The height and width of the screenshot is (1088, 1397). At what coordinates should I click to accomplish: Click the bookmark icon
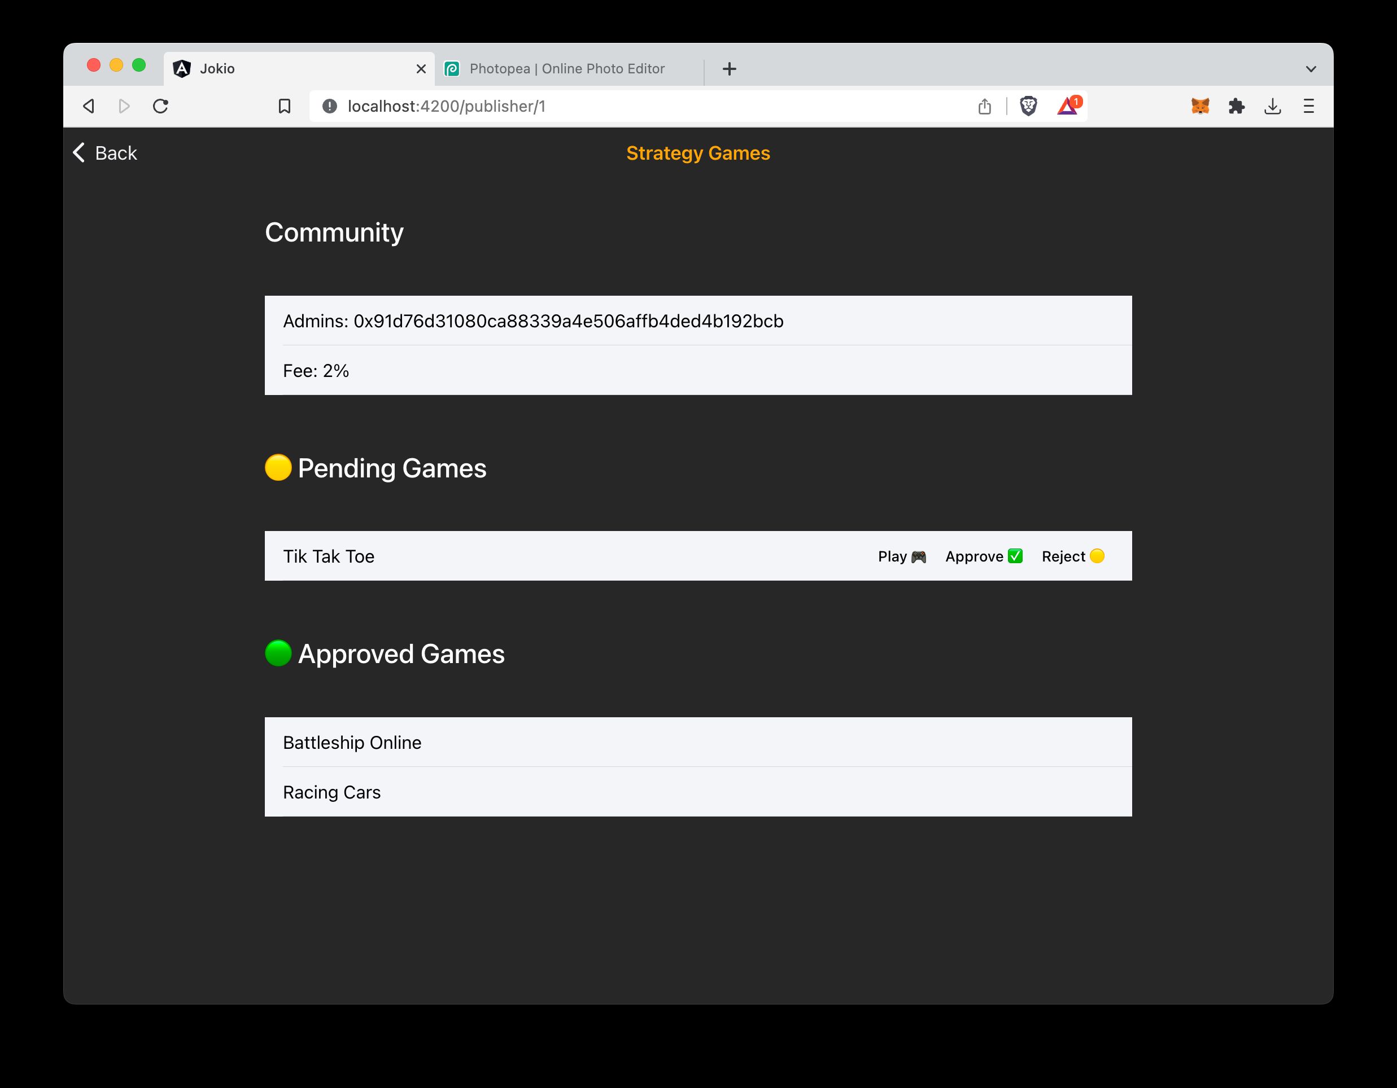pos(285,106)
